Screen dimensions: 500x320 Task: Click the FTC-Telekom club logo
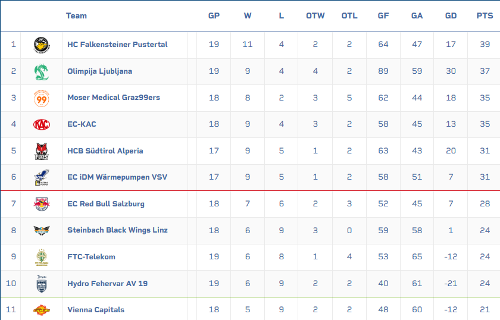[41, 257]
